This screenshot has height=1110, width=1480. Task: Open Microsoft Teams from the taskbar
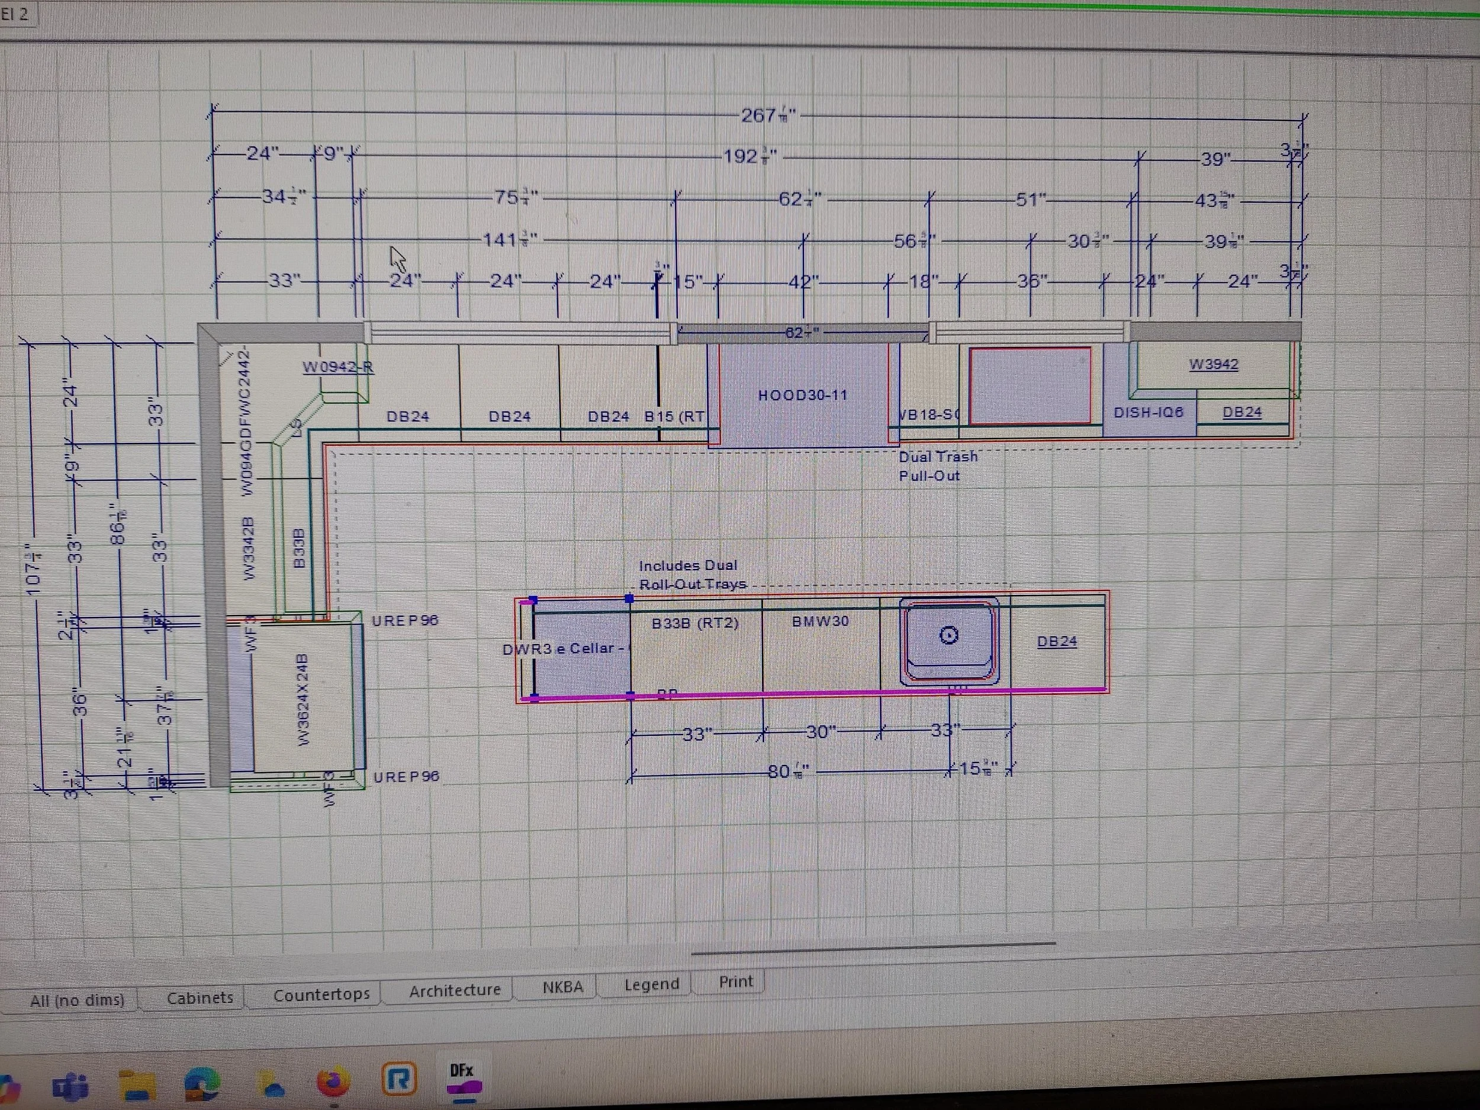pyautogui.click(x=72, y=1085)
